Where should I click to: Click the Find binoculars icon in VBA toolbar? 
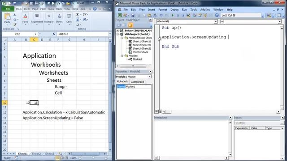(x=155, y=16)
